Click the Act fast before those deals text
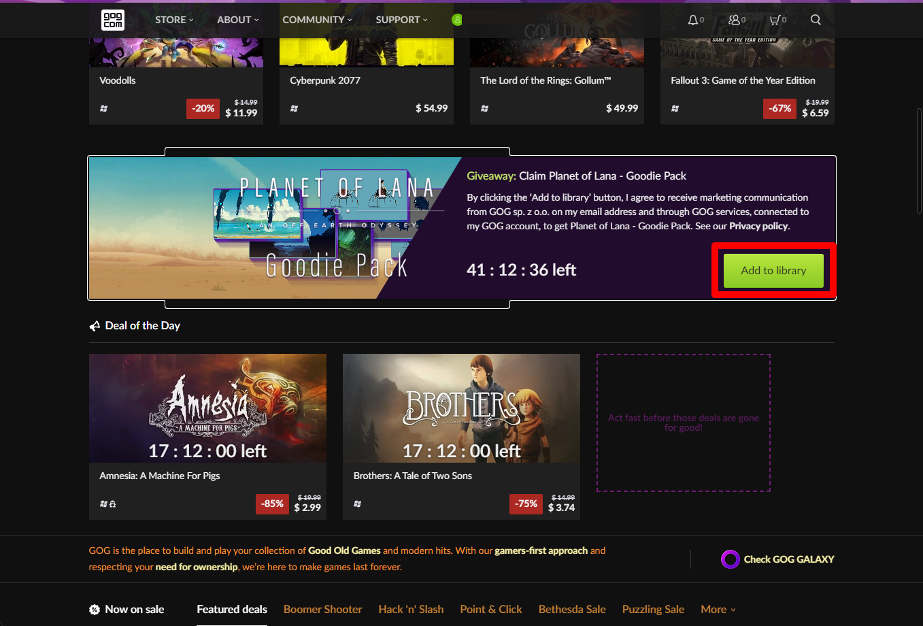923x626 pixels. (x=684, y=423)
